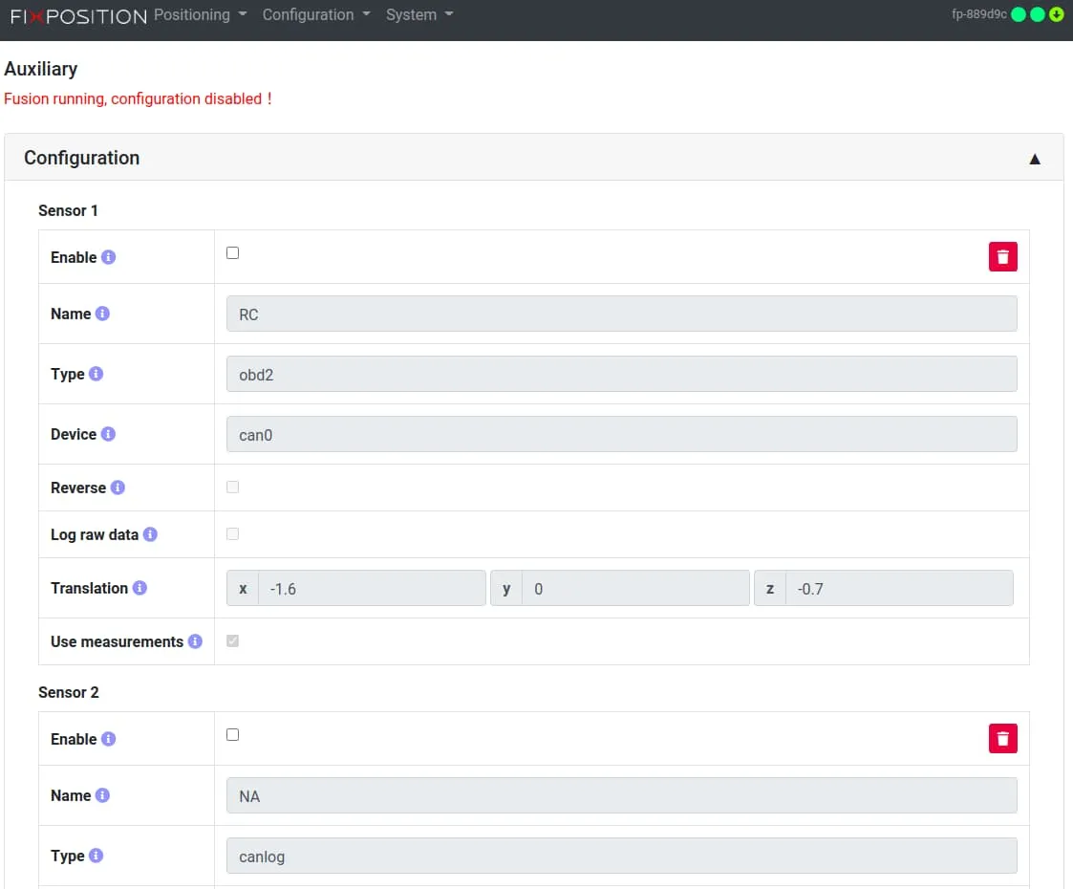Click the Fixposition logo
This screenshot has width=1073, height=889.
pyautogui.click(x=78, y=16)
